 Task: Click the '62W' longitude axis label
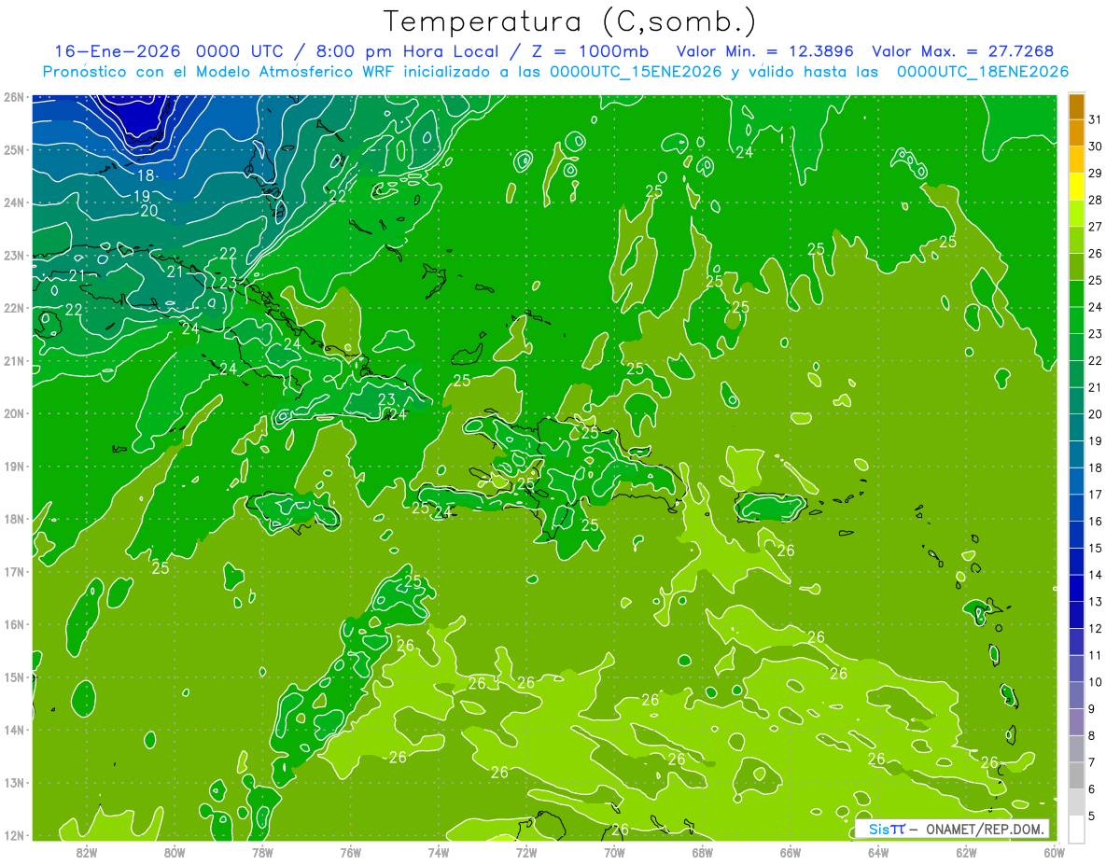[x=966, y=852]
